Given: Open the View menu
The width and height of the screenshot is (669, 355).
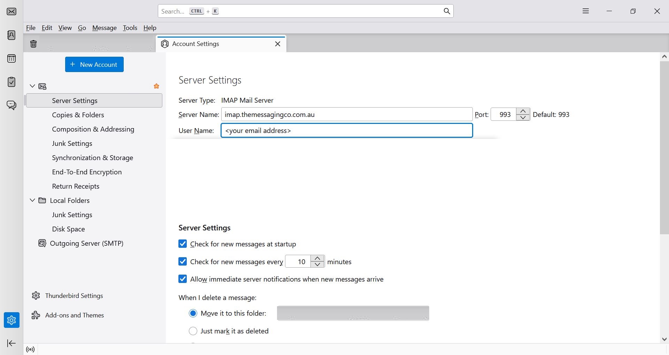Looking at the screenshot, I should click(x=65, y=28).
